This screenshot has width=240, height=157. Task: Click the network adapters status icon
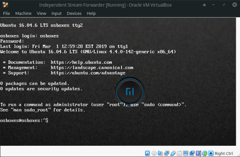(166, 153)
